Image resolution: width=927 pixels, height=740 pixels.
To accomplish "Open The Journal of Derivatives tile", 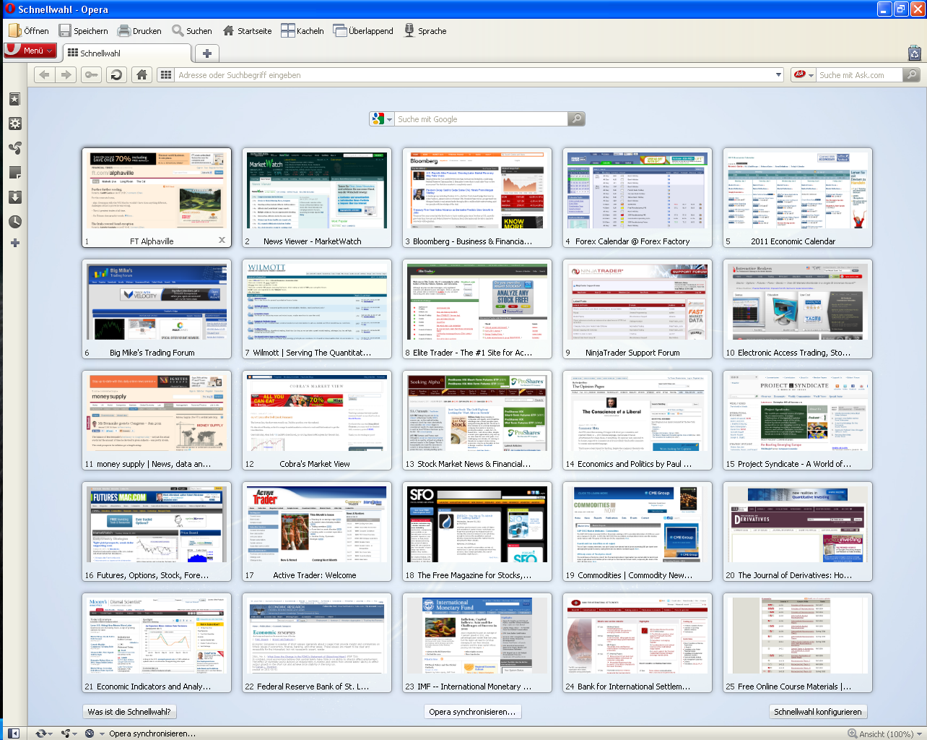I will point(798,532).
